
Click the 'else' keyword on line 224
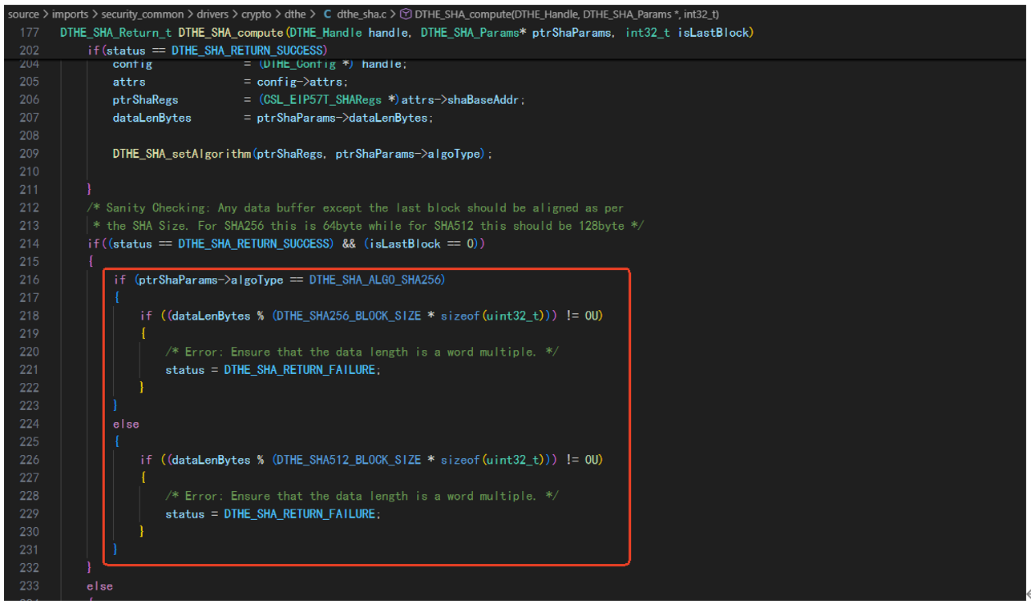point(126,424)
